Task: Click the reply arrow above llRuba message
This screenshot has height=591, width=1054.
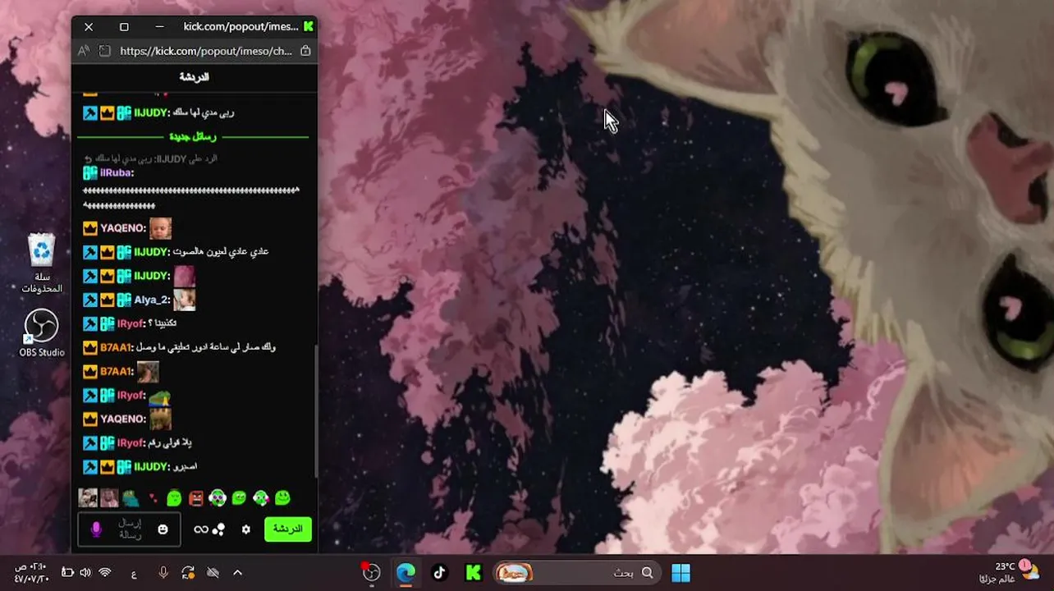Action: [x=88, y=158]
